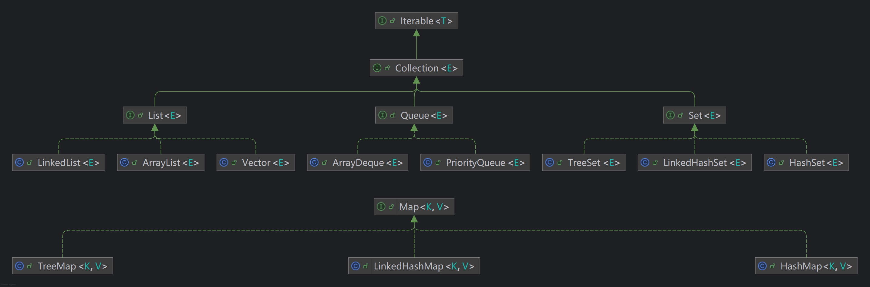The width and height of the screenshot is (870, 287).
Task: Select the ArrayList<E> class node
Action: [x=161, y=163]
